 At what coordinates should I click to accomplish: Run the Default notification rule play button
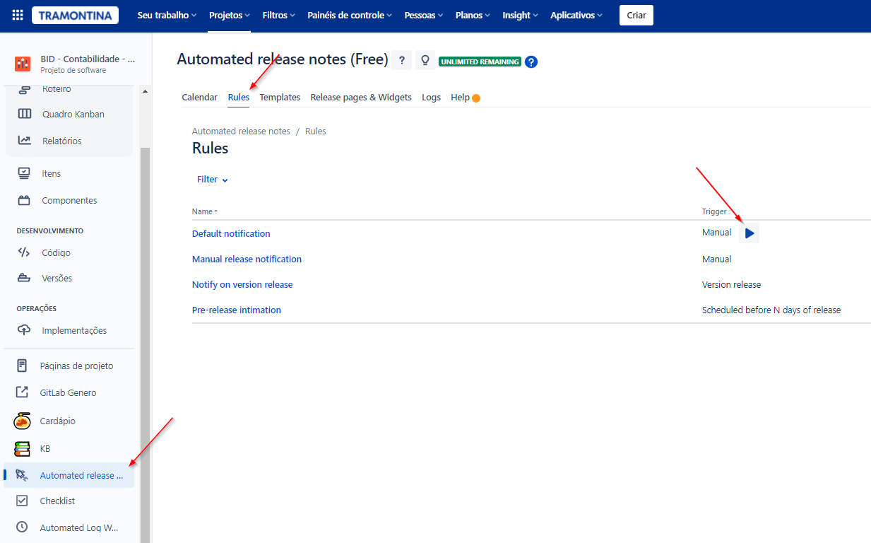pyautogui.click(x=749, y=233)
